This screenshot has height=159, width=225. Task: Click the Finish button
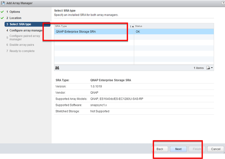click(197, 149)
